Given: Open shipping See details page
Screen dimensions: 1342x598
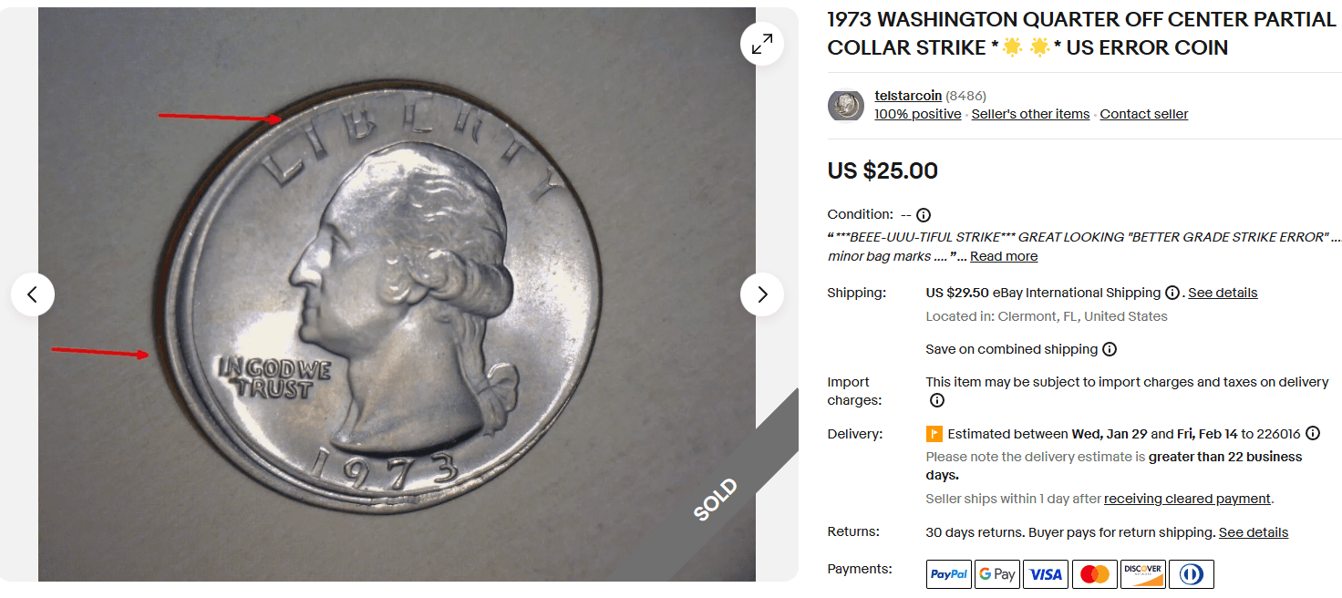Looking at the screenshot, I should [1223, 293].
